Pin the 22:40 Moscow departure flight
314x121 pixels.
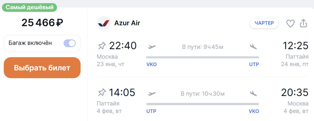[x=102, y=46]
